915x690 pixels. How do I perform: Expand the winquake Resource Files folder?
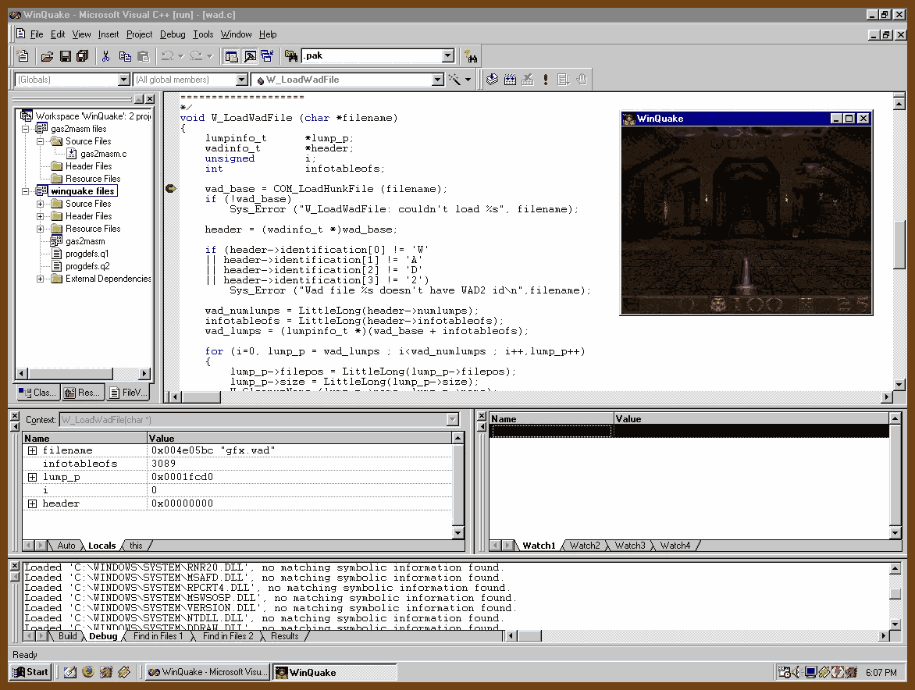tap(41, 229)
